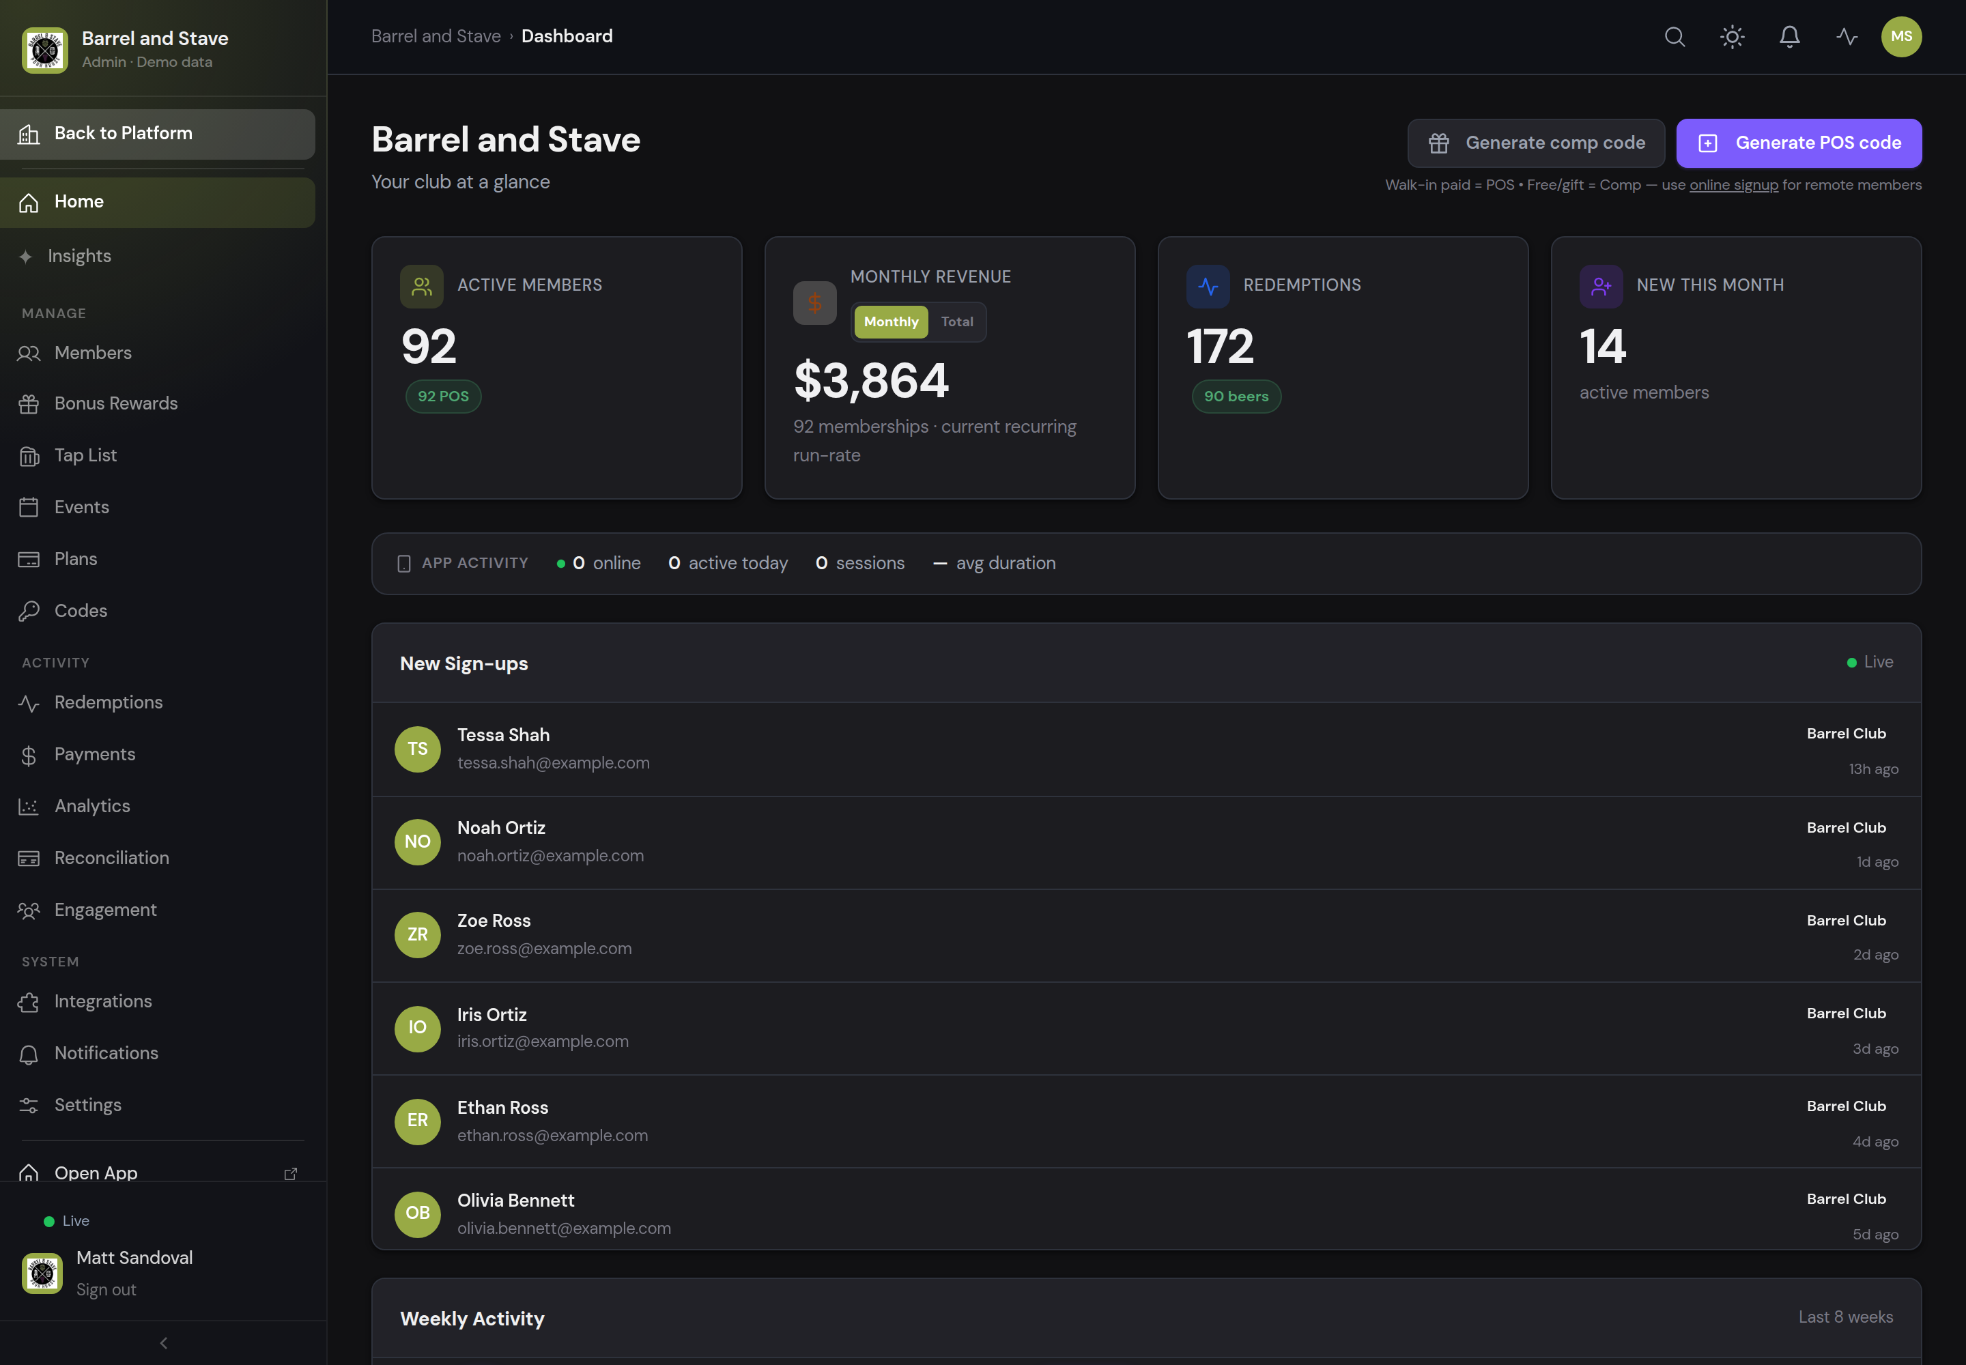Screen dimensions: 1966x1365
Task: Toggle light theme with sun icon
Action: tap(1732, 37)
